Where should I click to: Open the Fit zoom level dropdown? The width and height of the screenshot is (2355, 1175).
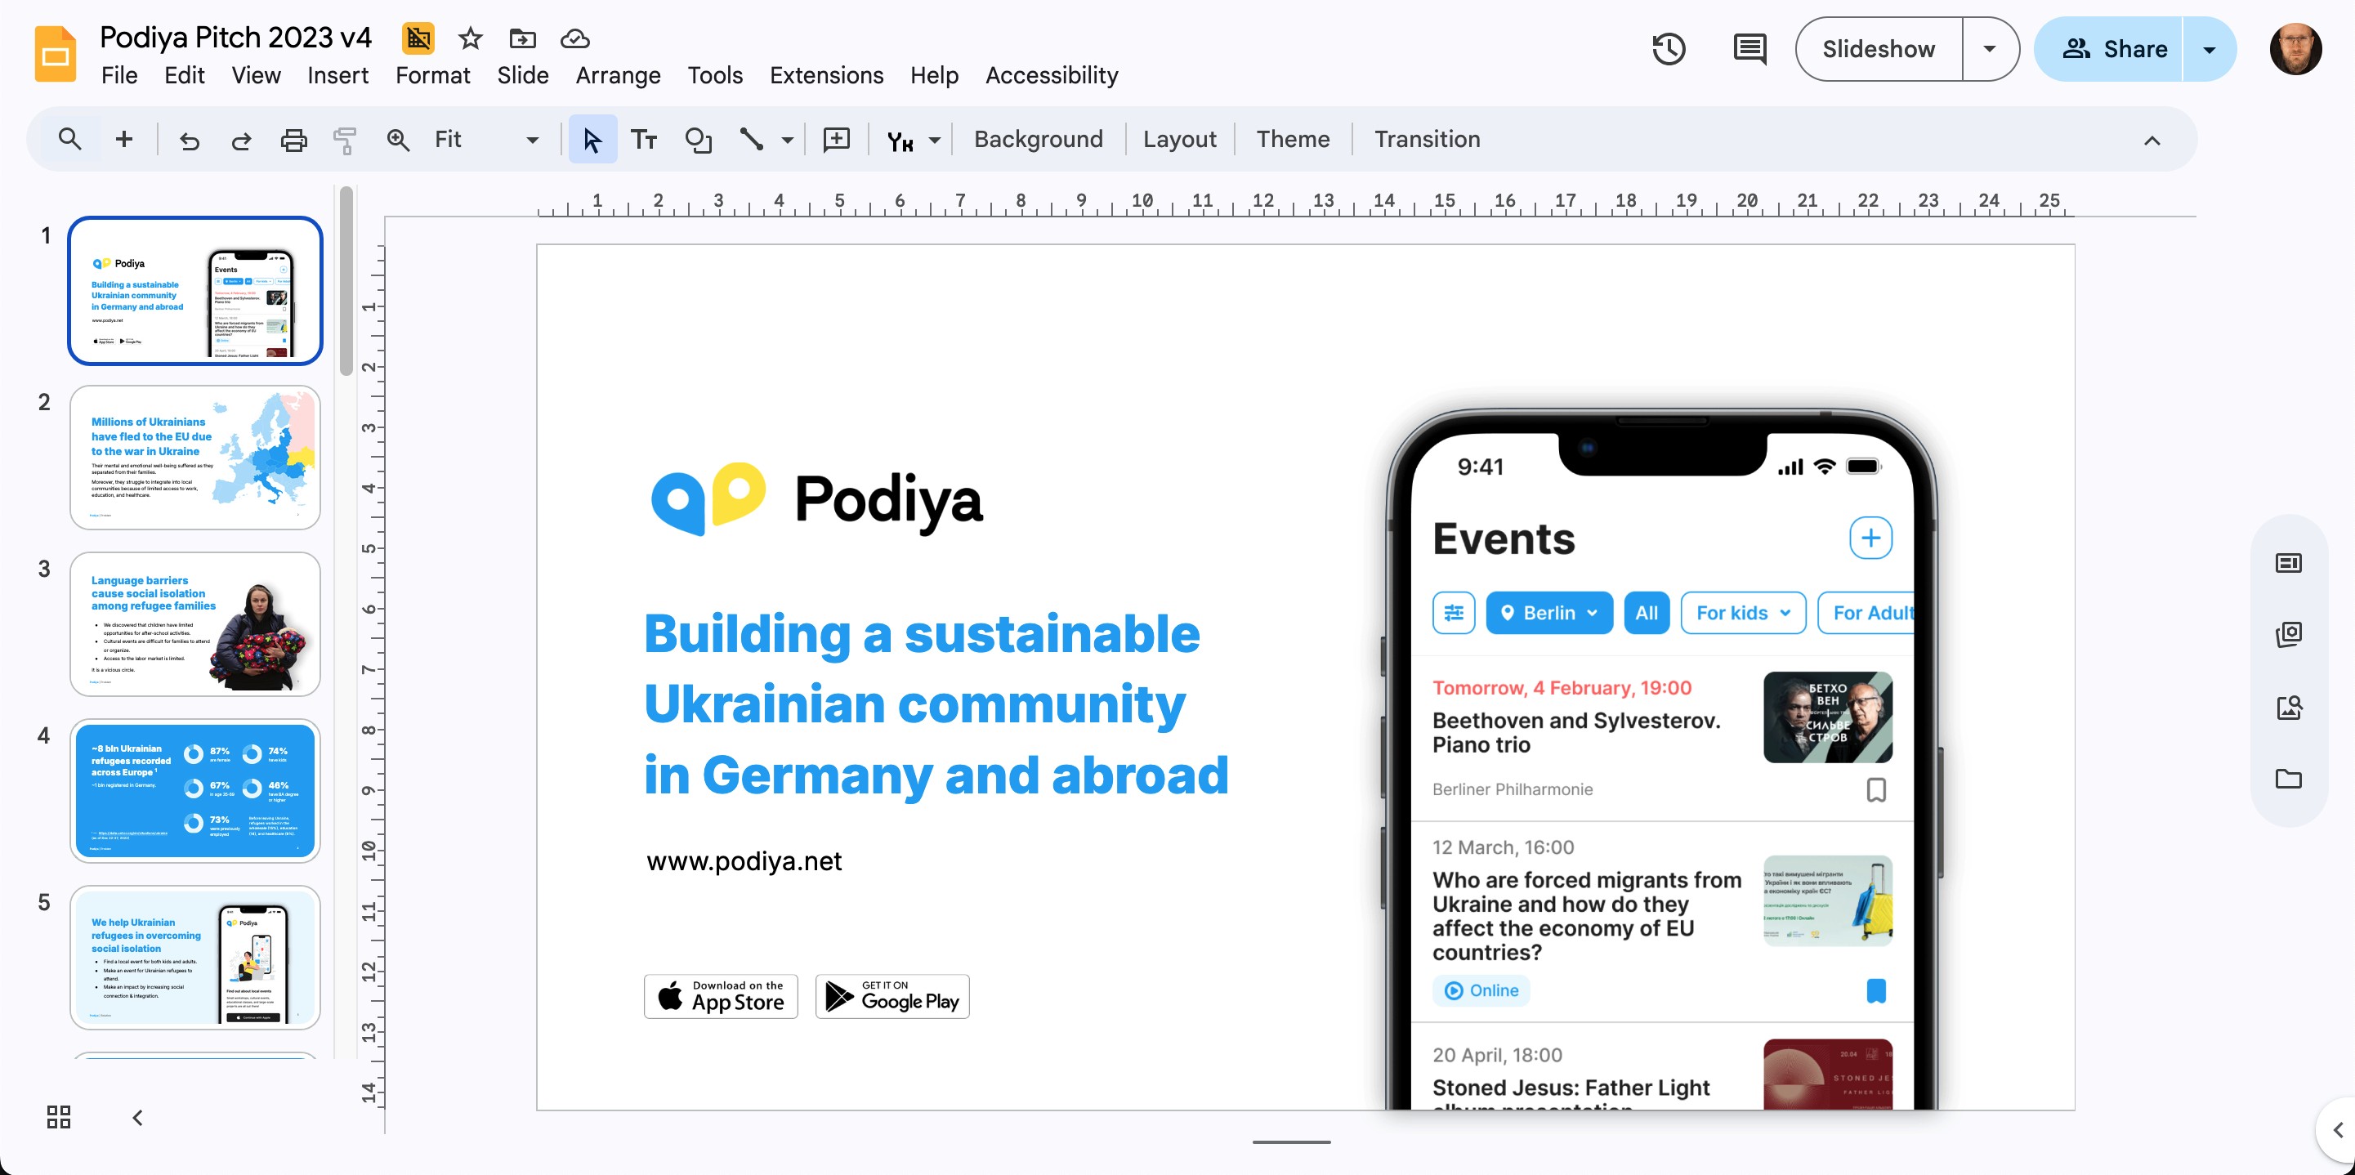coord(532,139)
